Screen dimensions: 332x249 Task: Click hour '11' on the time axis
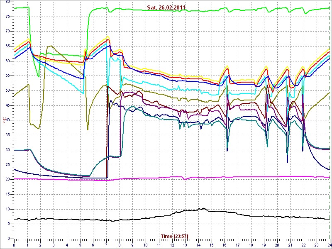click(x=159, y=244)
